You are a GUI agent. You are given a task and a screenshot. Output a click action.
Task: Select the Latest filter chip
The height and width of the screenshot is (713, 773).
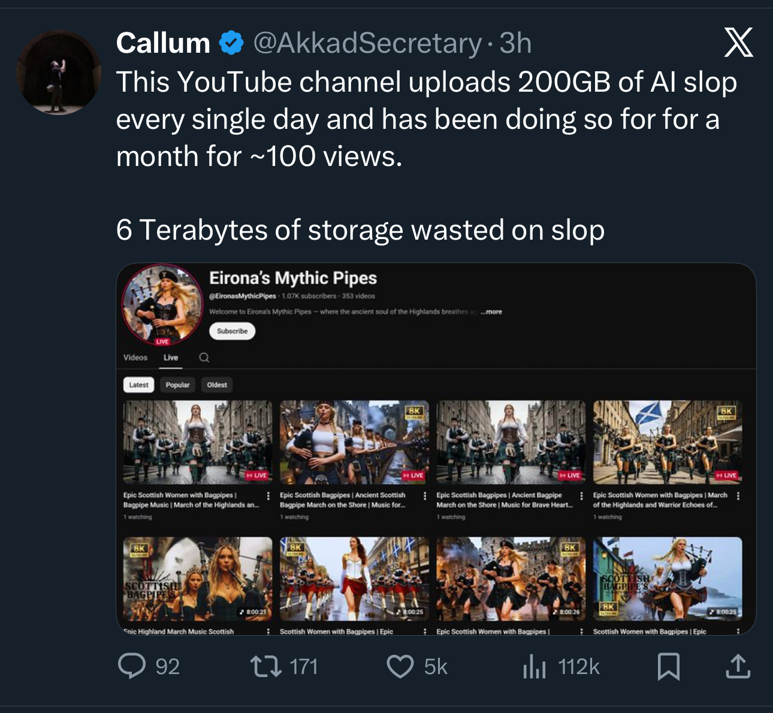pyautogui.click(x=138, y=385)
